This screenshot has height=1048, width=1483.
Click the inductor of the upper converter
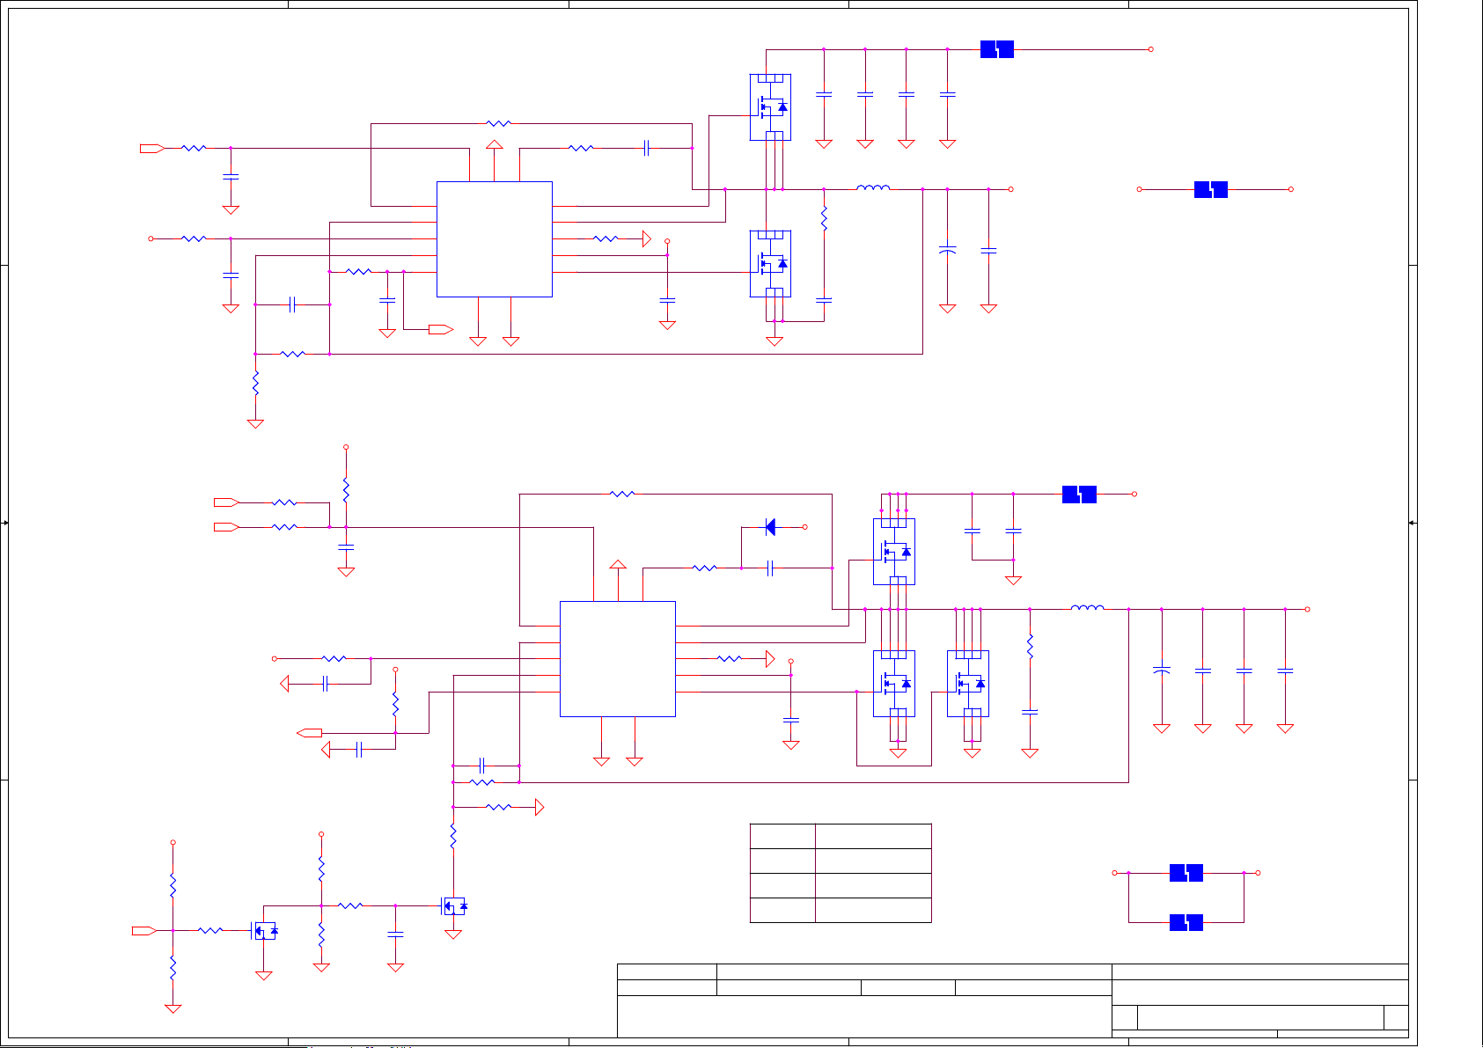pos(873,187)
